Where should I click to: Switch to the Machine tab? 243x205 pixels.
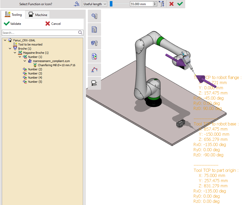pyautogui.click(x=38, y=15)
